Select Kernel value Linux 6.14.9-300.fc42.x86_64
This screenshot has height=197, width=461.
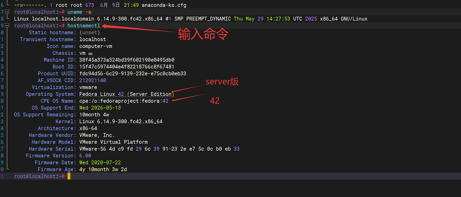tap(121, 121)
